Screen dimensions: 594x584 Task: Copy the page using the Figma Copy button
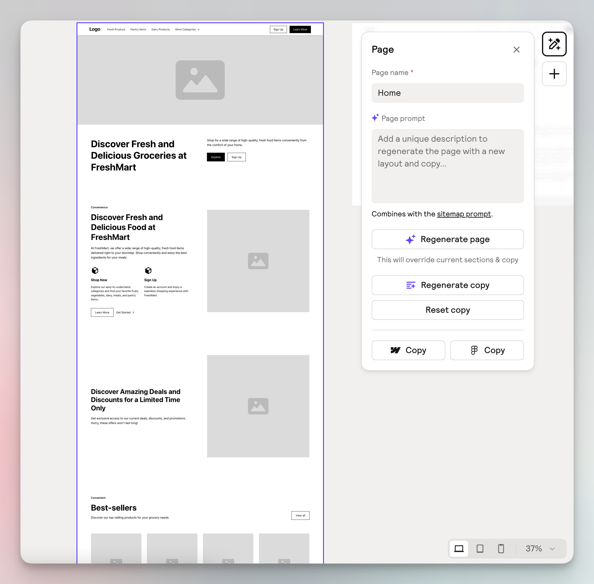pyautogui.click(x=487, y=350)
